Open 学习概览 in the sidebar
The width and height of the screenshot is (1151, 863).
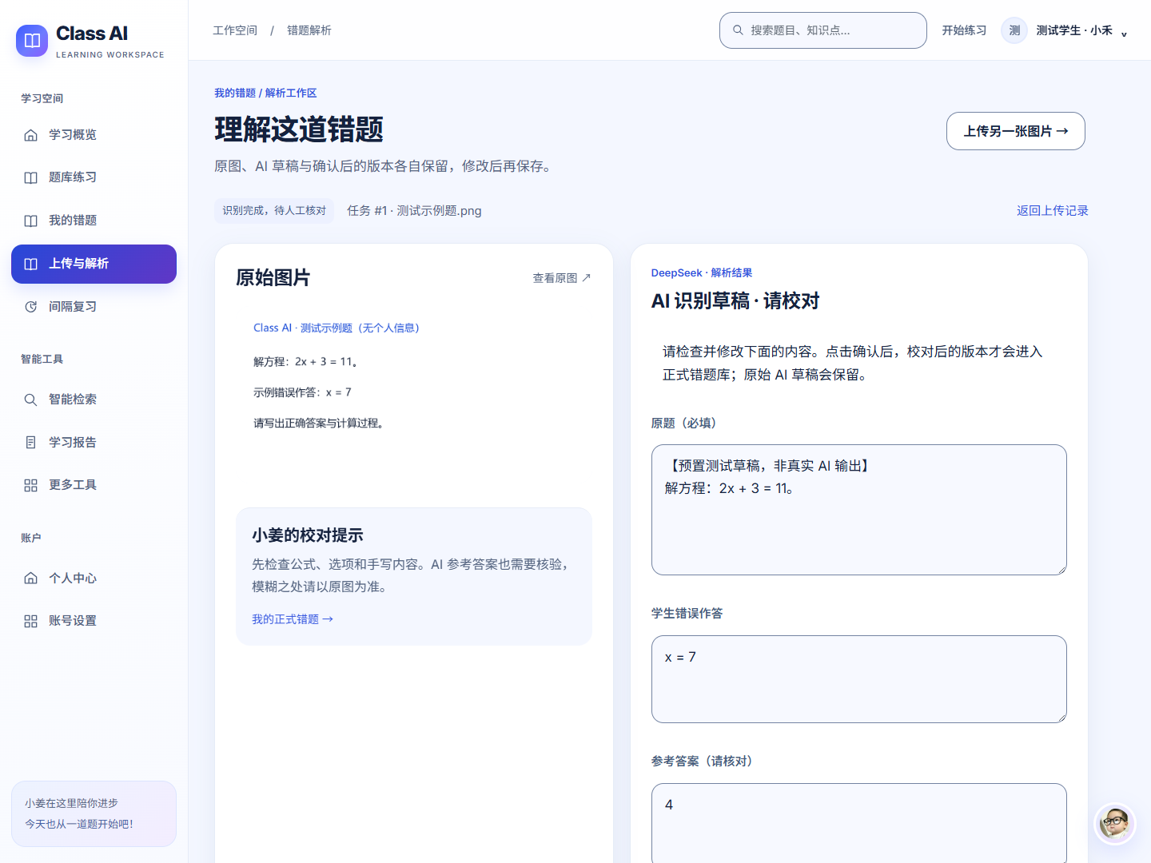(x=94, y=135)
